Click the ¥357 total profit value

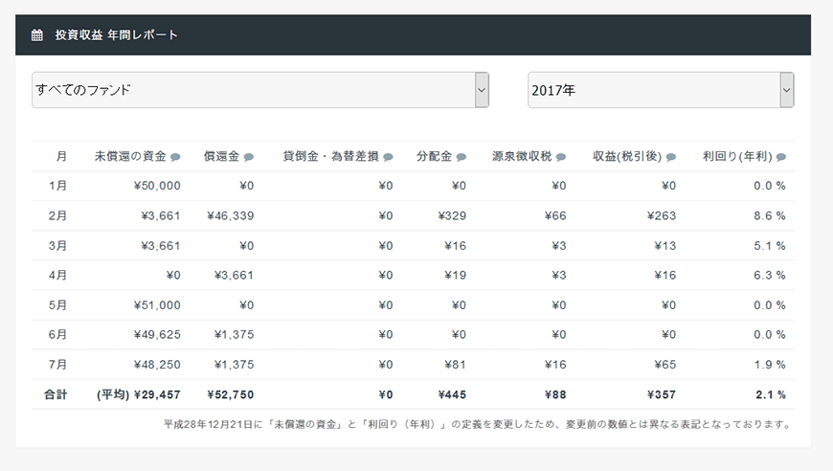662,394
